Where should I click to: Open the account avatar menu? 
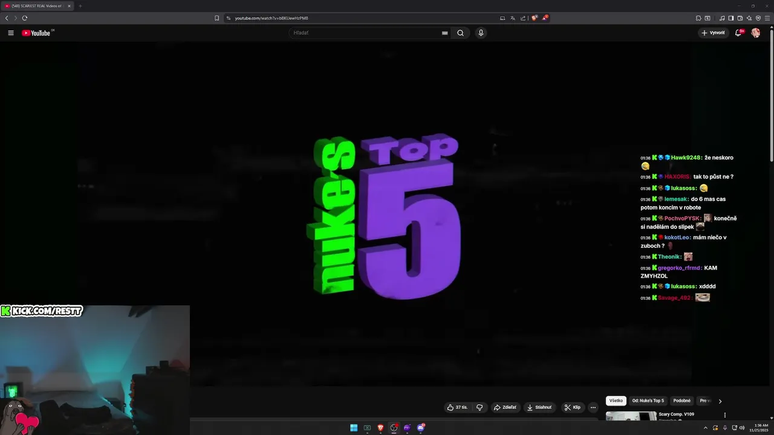tap(756, 33)
